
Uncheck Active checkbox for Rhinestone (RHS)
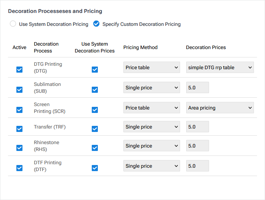point(19,148)
